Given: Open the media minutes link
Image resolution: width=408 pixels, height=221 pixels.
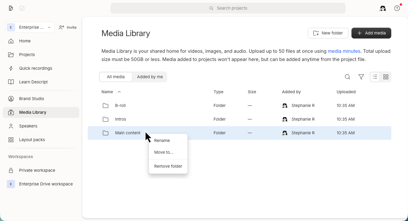Looking at the screenshot, I should 344,51.
